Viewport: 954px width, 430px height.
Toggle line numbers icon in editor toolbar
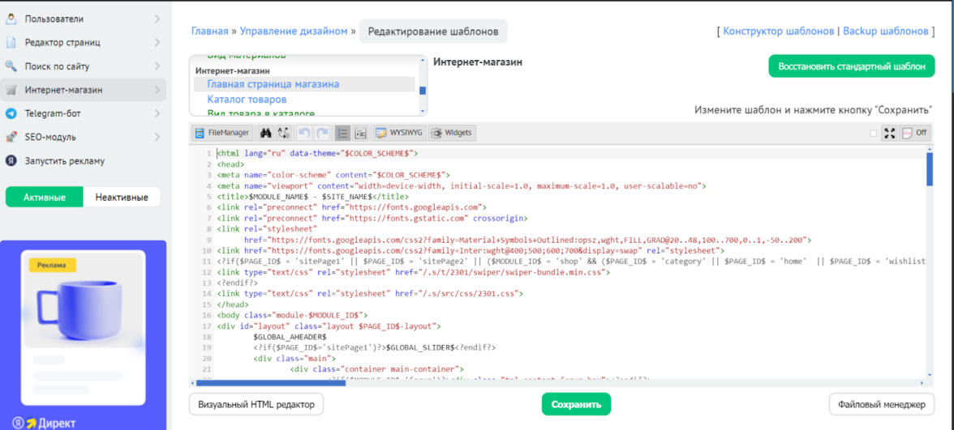[x=342, y=133]
